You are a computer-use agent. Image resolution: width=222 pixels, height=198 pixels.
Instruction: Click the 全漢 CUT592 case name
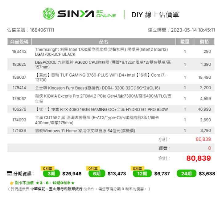click(97, 120)
